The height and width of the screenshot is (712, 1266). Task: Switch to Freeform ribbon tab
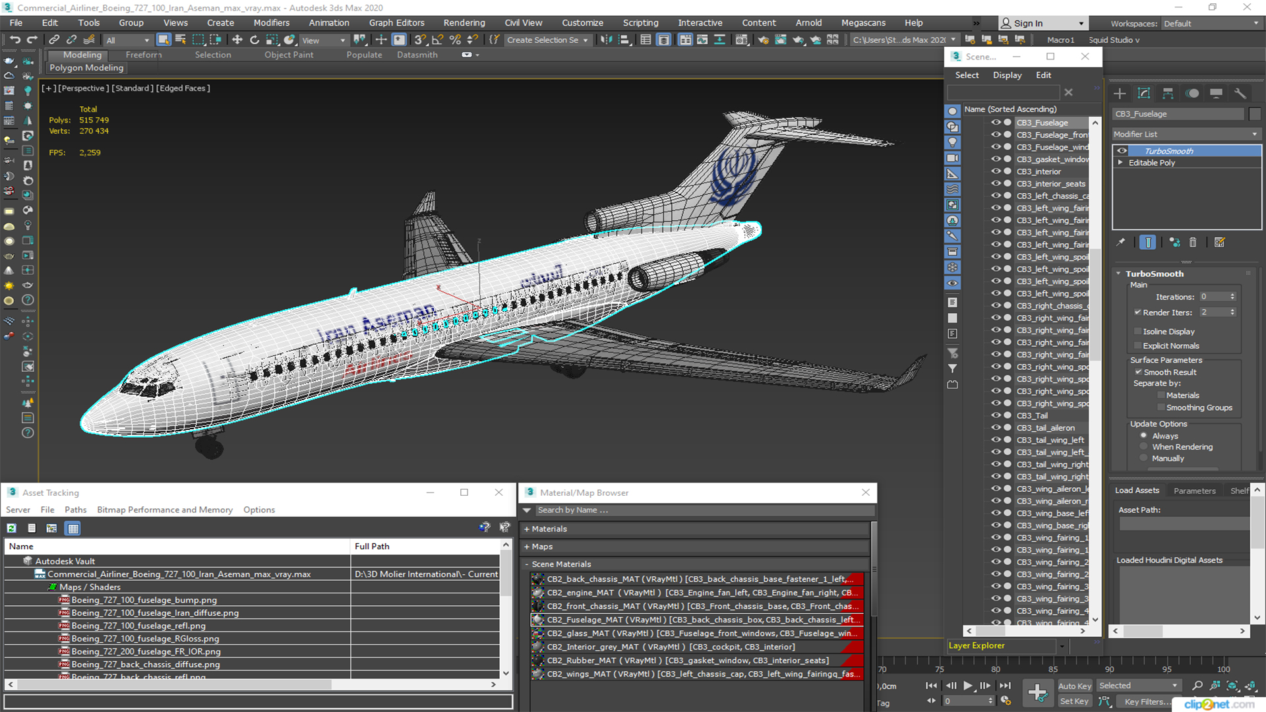pos(144,55)
